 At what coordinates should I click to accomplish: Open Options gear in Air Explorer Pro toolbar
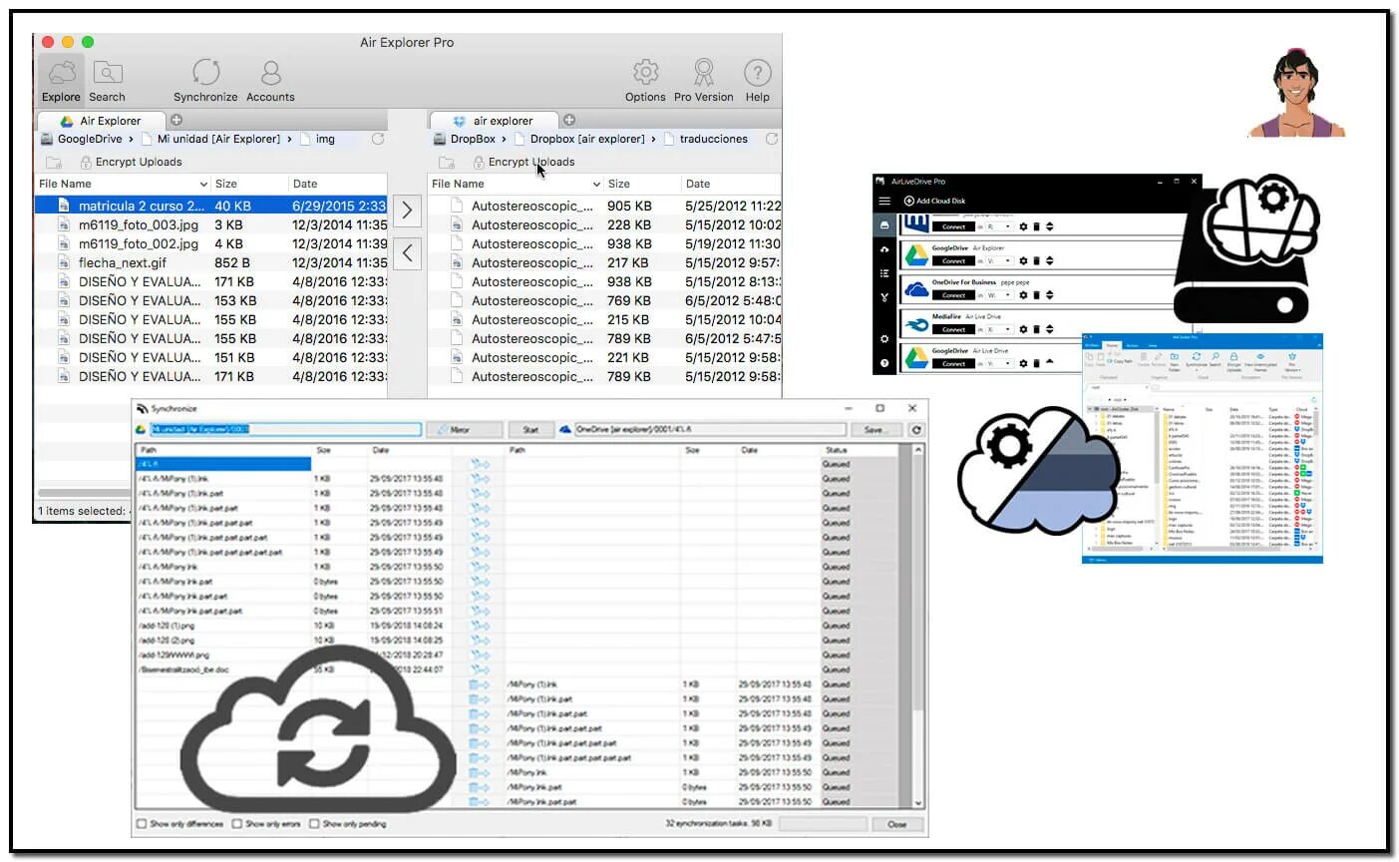click(x=645, y=80)
